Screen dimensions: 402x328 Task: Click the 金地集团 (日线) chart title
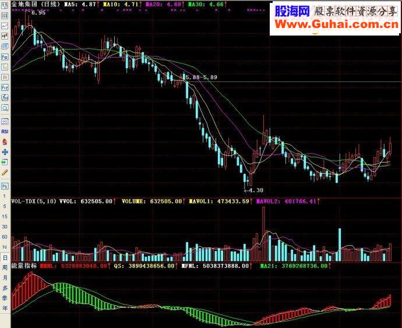[36, 4]
